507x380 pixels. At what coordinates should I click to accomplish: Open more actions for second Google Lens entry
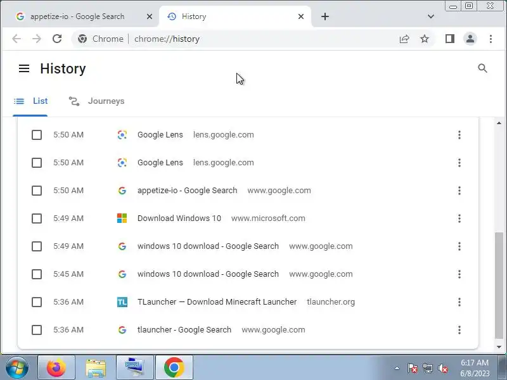pyautogui.click(x=459, y=163)
